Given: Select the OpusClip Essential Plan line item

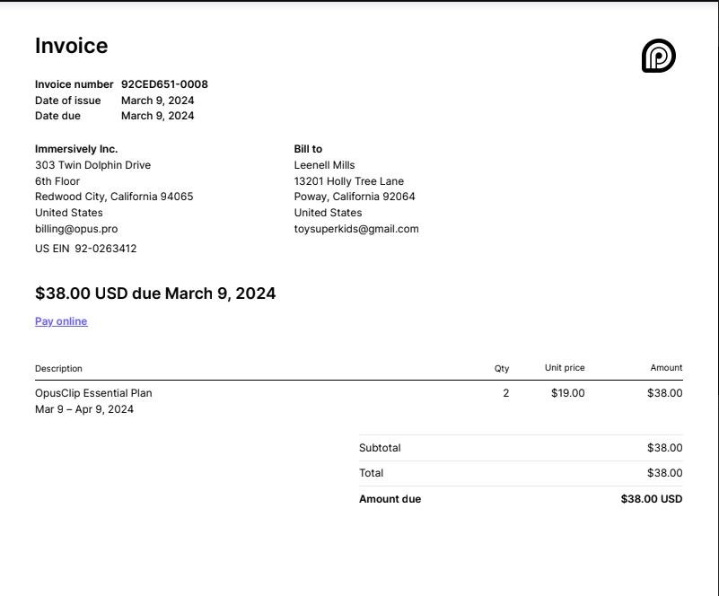Looking at the screenshot, I should [93, 393].
